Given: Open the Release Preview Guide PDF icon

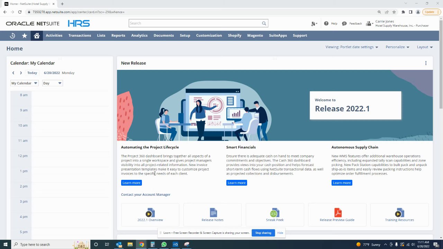Looking at the screenshot, I should pos(338,212).
